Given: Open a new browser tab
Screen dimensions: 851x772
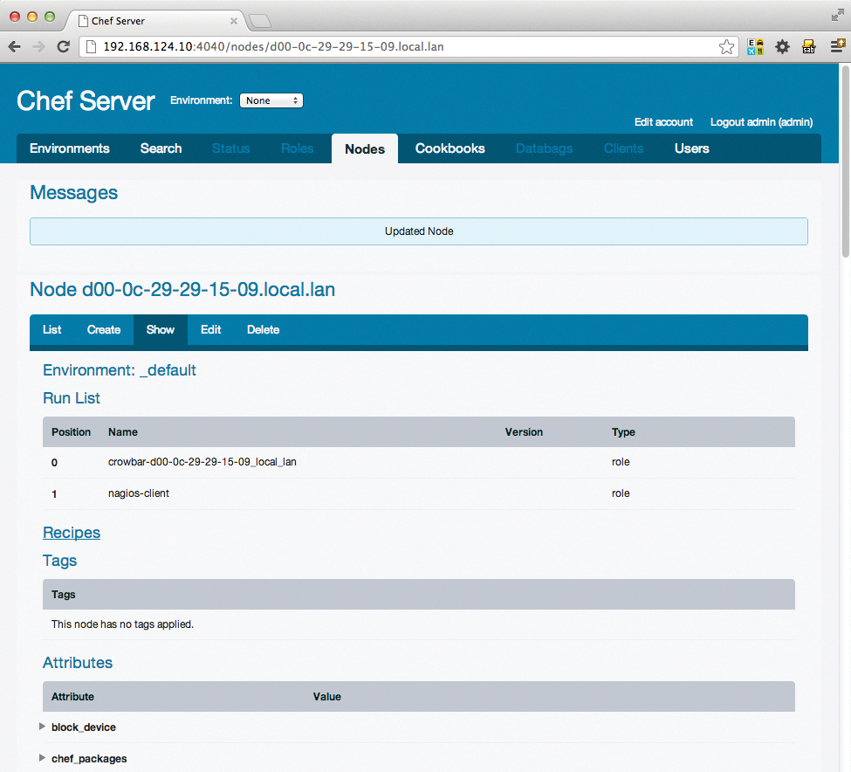Looking at the screenshot, I should 260,20.
